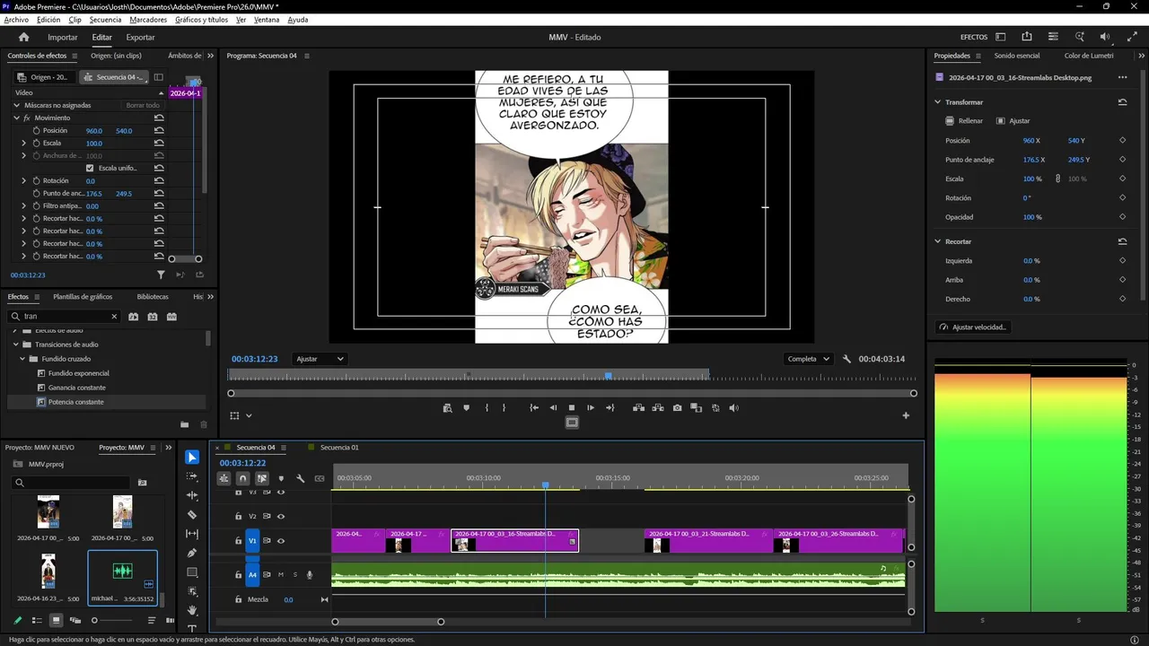The width and height of the screenshot is (1149, 646).
Task: Solo the A4 audio track
Action: click(x=294, y=575)
